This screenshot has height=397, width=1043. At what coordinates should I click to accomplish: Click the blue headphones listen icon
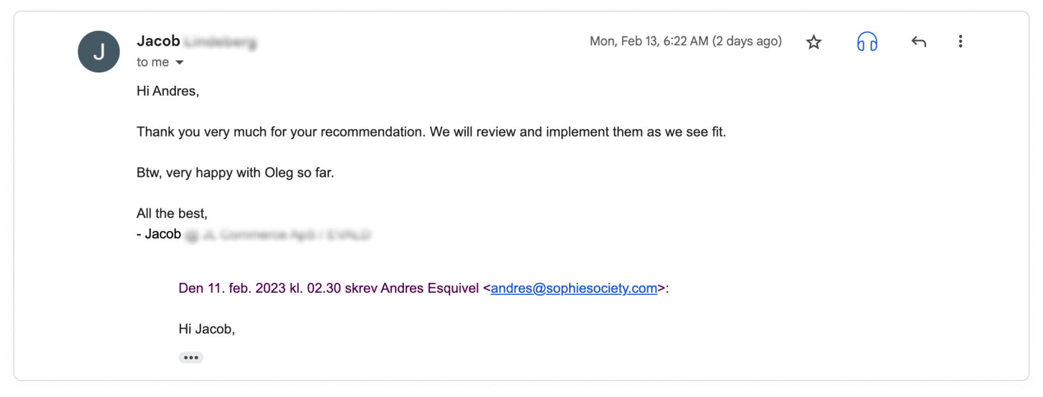pyautogui.click(x=867, y=42)
